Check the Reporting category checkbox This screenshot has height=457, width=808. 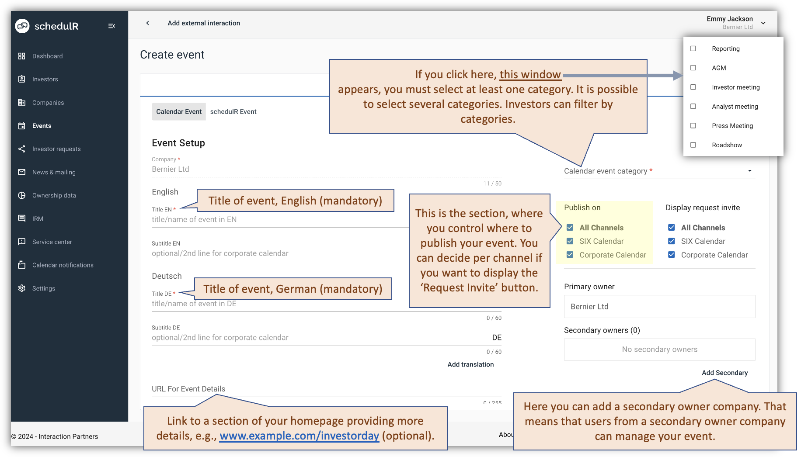click(693, 48)
